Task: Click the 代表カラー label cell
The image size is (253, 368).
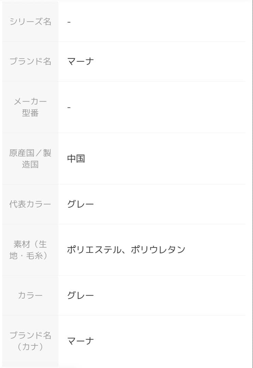Action: 30,204
